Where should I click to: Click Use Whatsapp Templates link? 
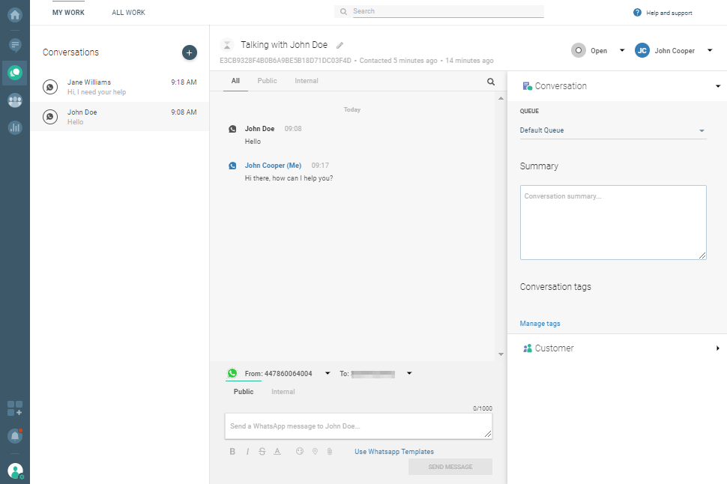[394, 452]
